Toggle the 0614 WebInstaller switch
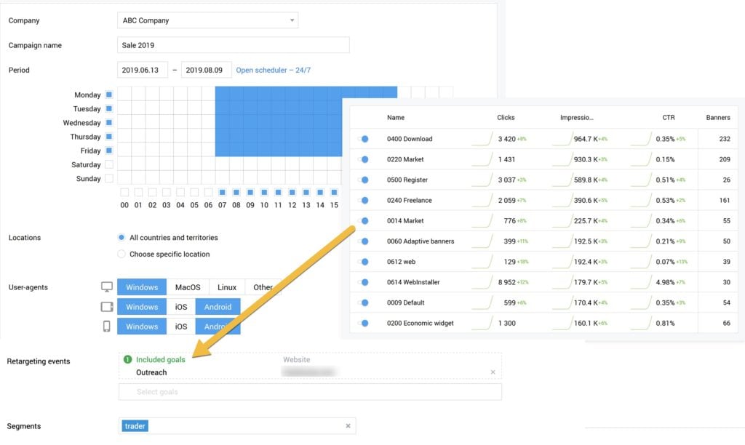This screenshot has width=745, height=445. tap(363, 281)
